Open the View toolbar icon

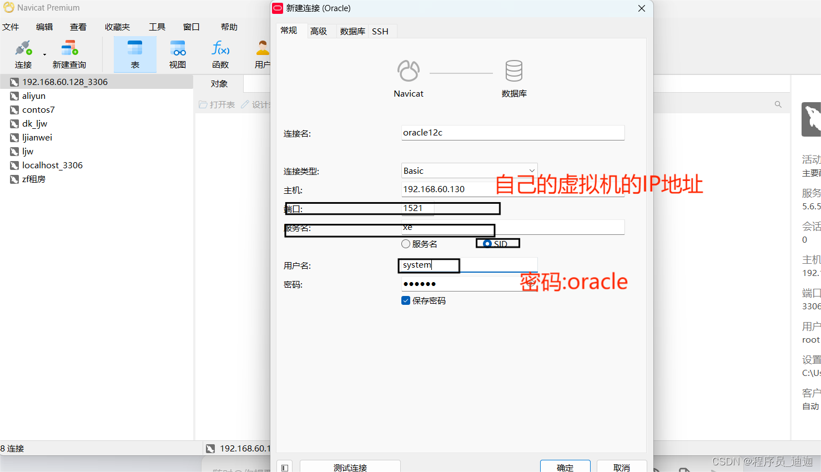(x=178, y=54)
